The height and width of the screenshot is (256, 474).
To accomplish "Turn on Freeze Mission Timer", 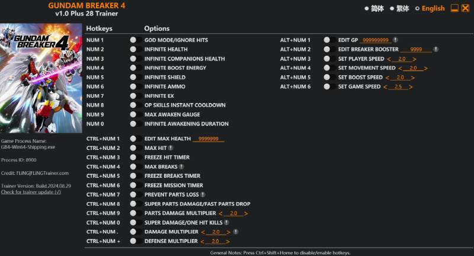I will [133, 185].
